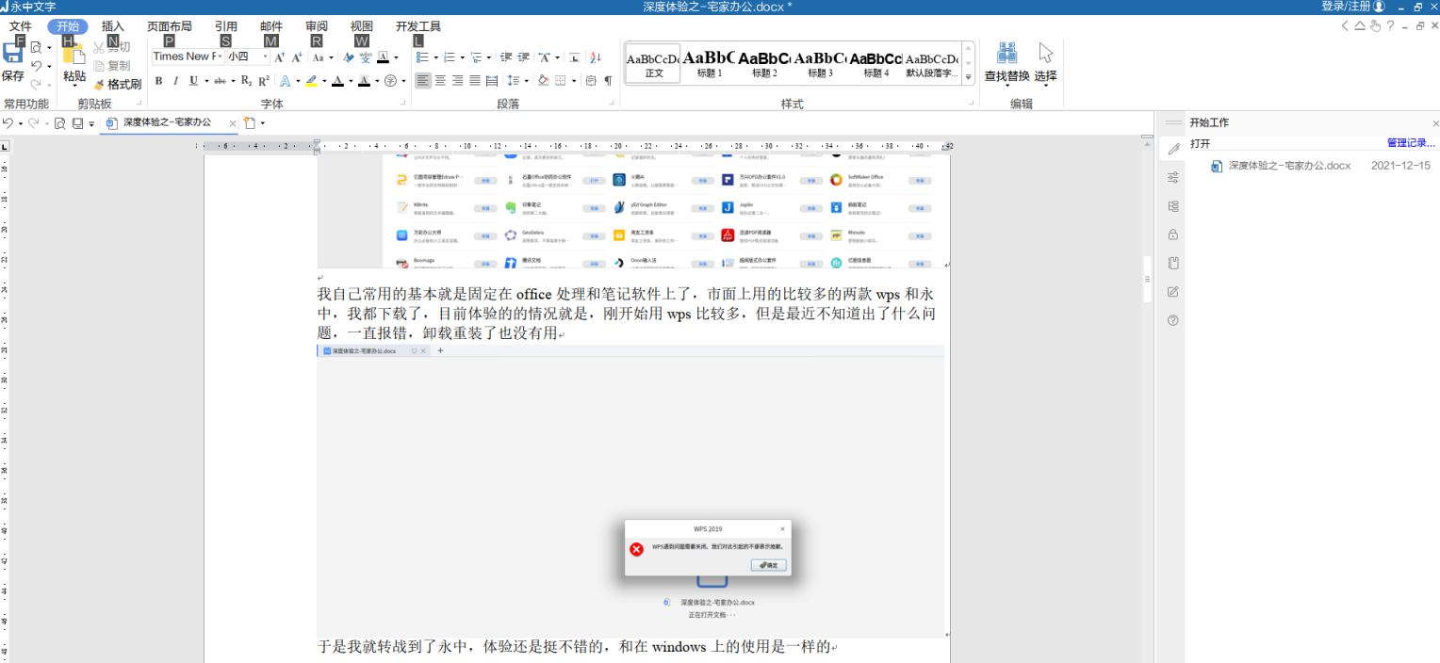This screenshot has width=1440, height=663.
Task: Open the 查找替换 find and replace tool
Action: click(x=1006, y=63)
